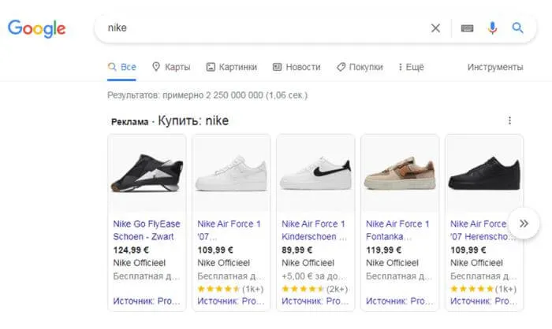Open the on-screen keyboard icon
Screen dimensions: 552x329
click(x=467, y=28)
